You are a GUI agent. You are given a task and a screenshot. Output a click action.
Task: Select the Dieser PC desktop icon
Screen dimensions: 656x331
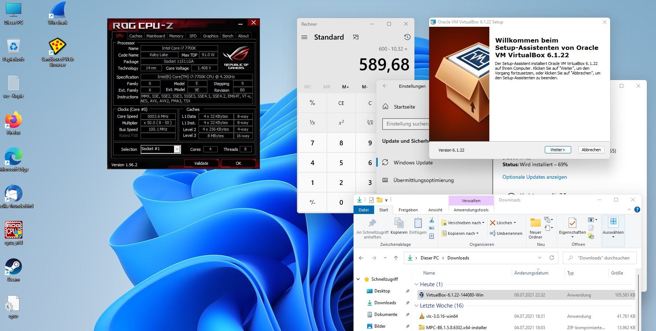click(x=14, y=13)
